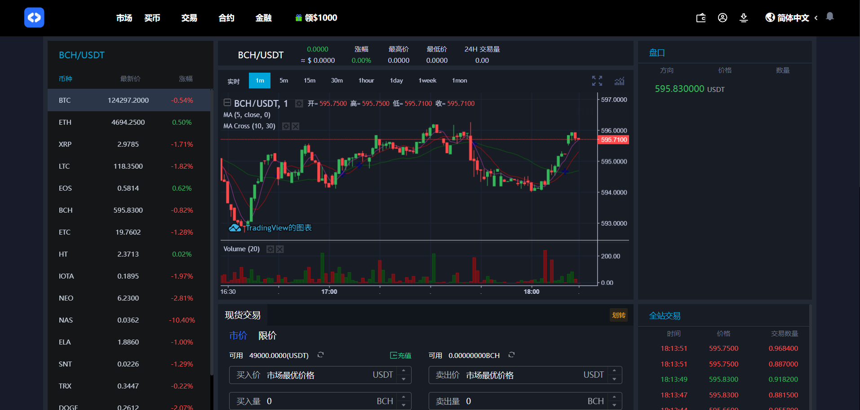Refresh the available USDT balance
The image size is (860, 410).
click(320, 355)
